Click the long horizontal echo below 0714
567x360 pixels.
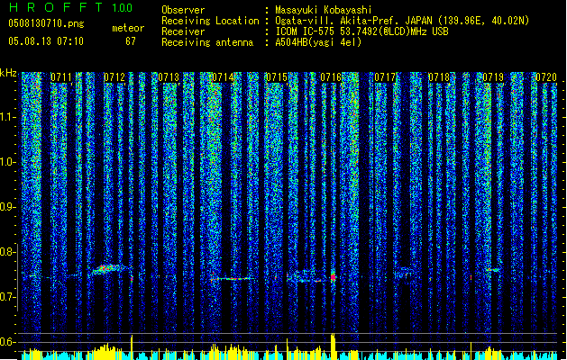pos(233,278)
